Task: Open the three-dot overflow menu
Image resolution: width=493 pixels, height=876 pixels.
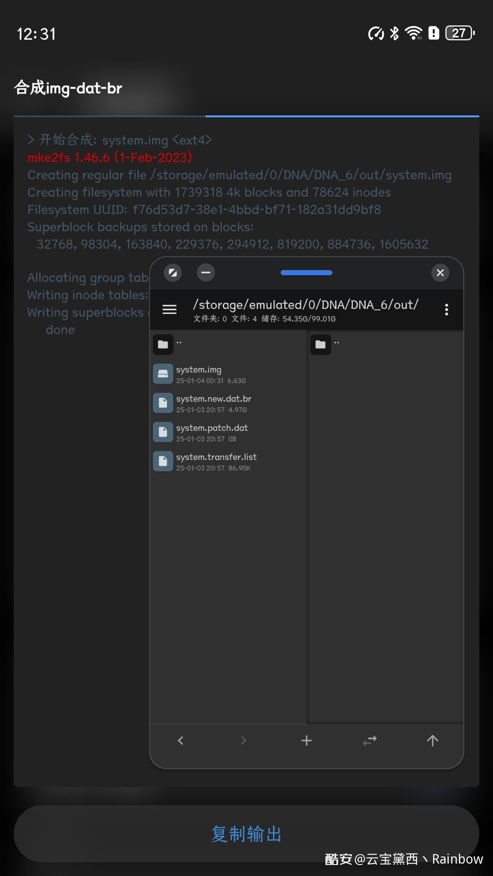Action: (446, 309)
